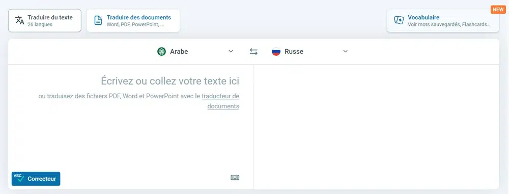Follow the traducteur de documents link
Screen dimensions: 509x194
point(220,101)
